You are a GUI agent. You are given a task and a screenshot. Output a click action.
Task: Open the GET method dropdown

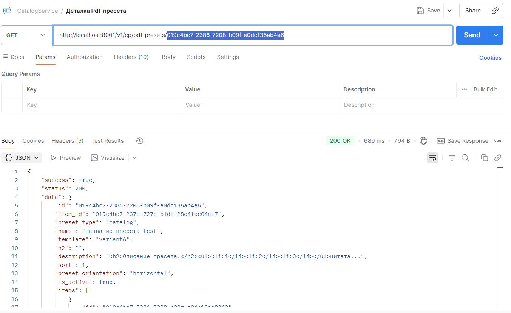pyautogui.click(x=26, y=35)
